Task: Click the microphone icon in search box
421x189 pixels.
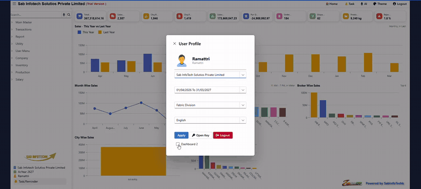Action: pyautogui.click(x=64, y=15)
